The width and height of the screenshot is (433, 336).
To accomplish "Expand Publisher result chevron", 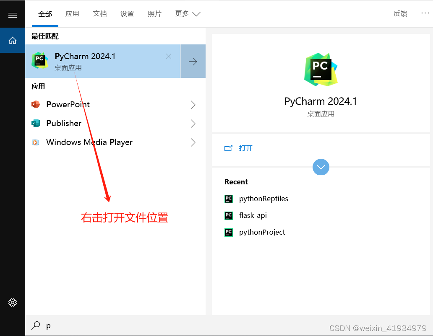I will point(193,124).
